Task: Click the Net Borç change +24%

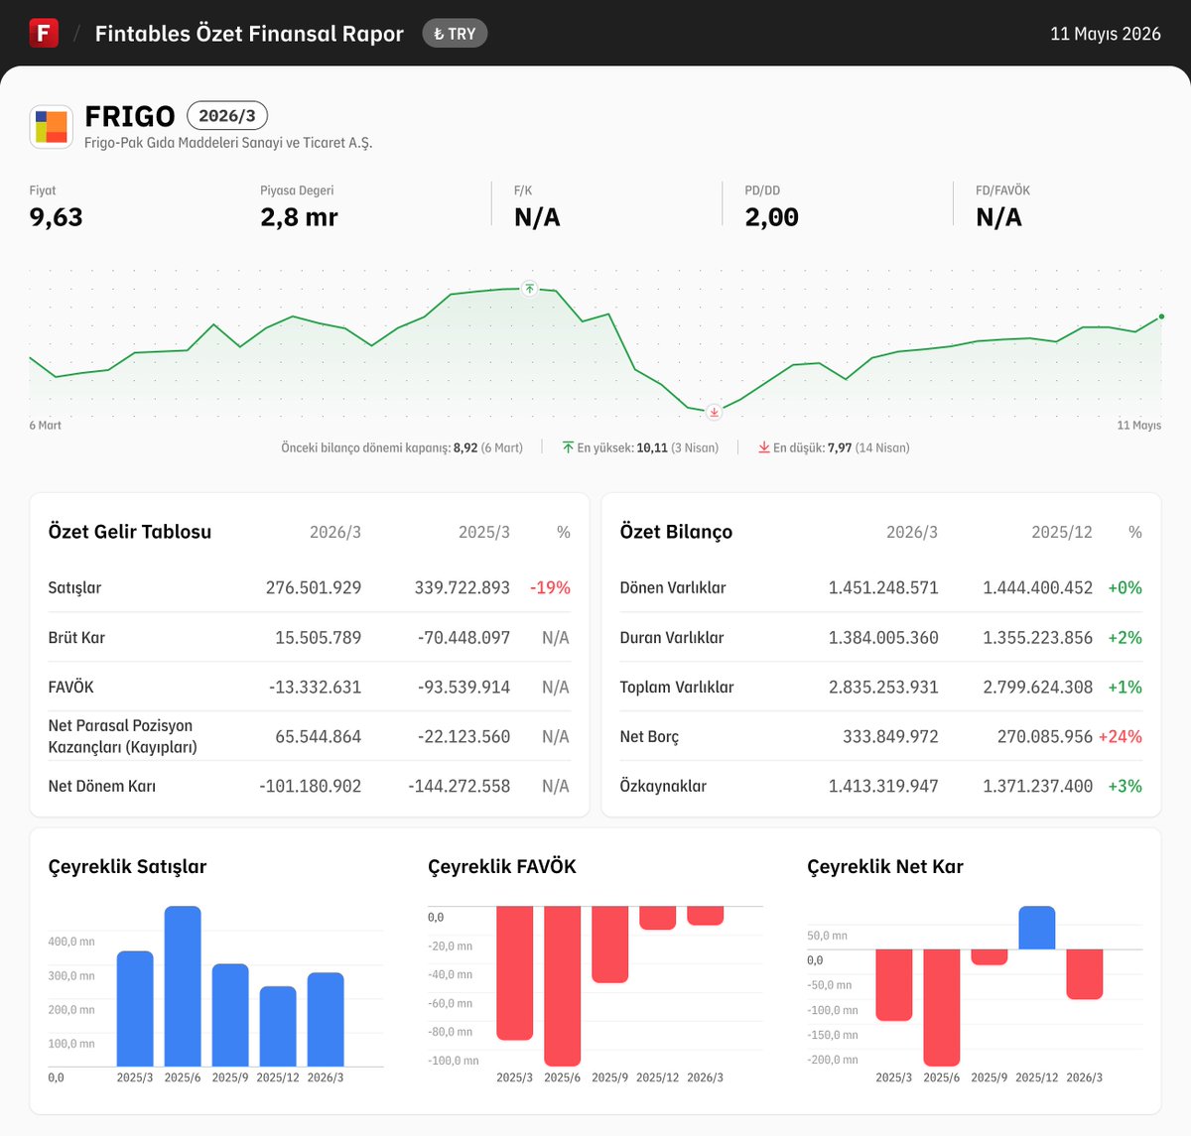Action: tap(1121, 737)
